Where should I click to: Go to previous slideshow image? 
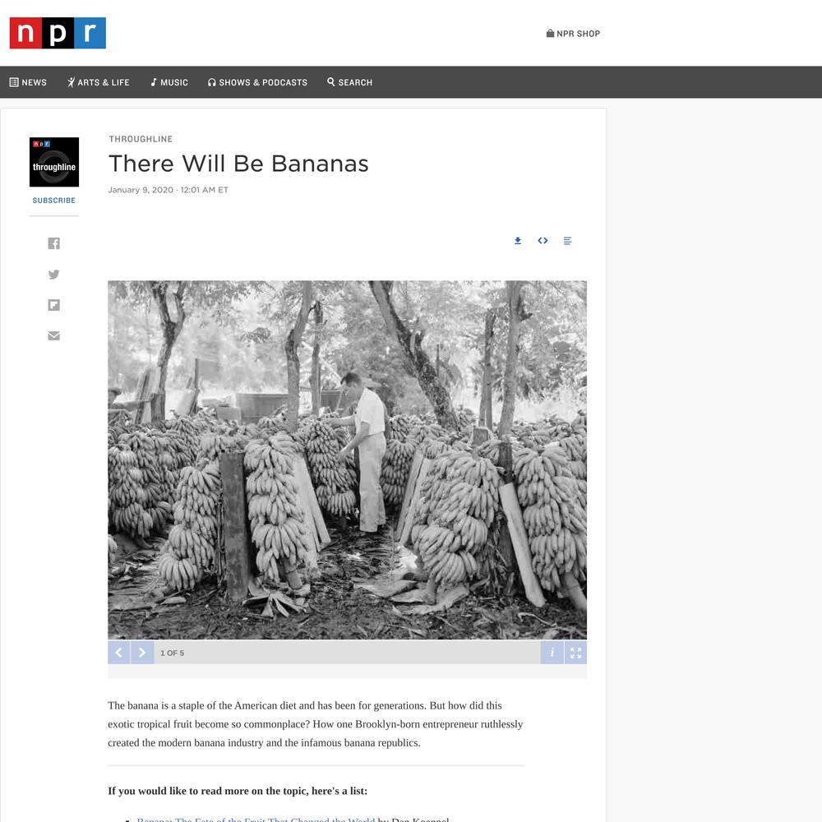pos(119,653)
